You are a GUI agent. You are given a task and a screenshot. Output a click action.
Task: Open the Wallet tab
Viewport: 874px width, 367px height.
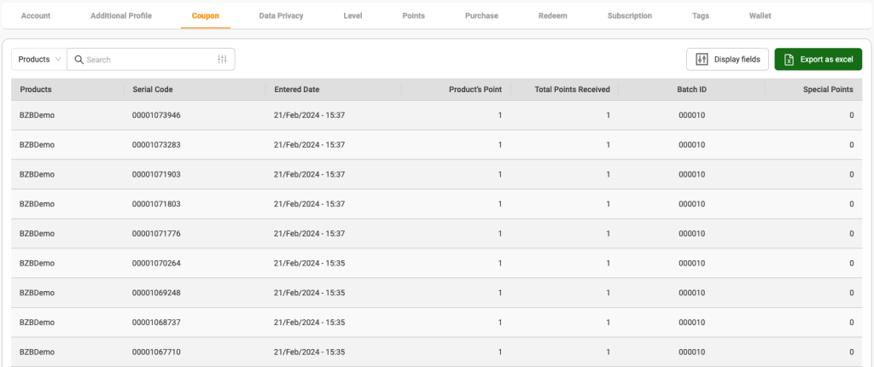click(760, 15)
